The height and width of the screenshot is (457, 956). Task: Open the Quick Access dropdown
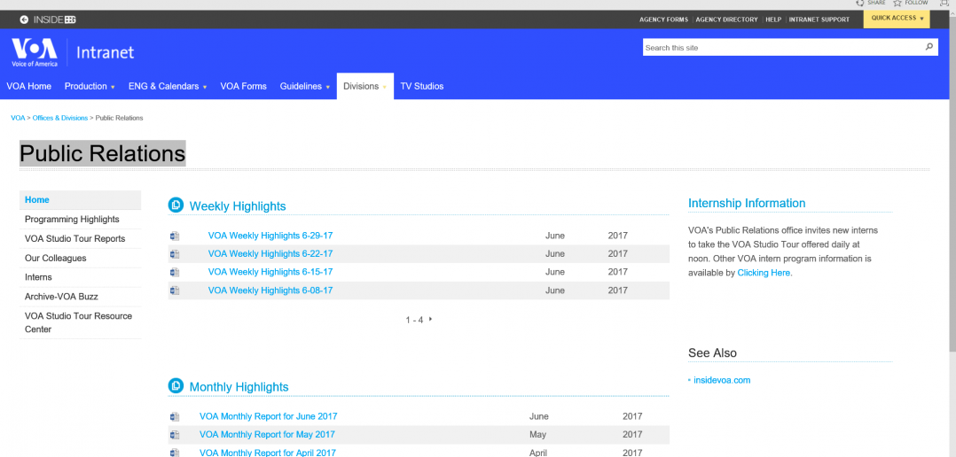897,19
